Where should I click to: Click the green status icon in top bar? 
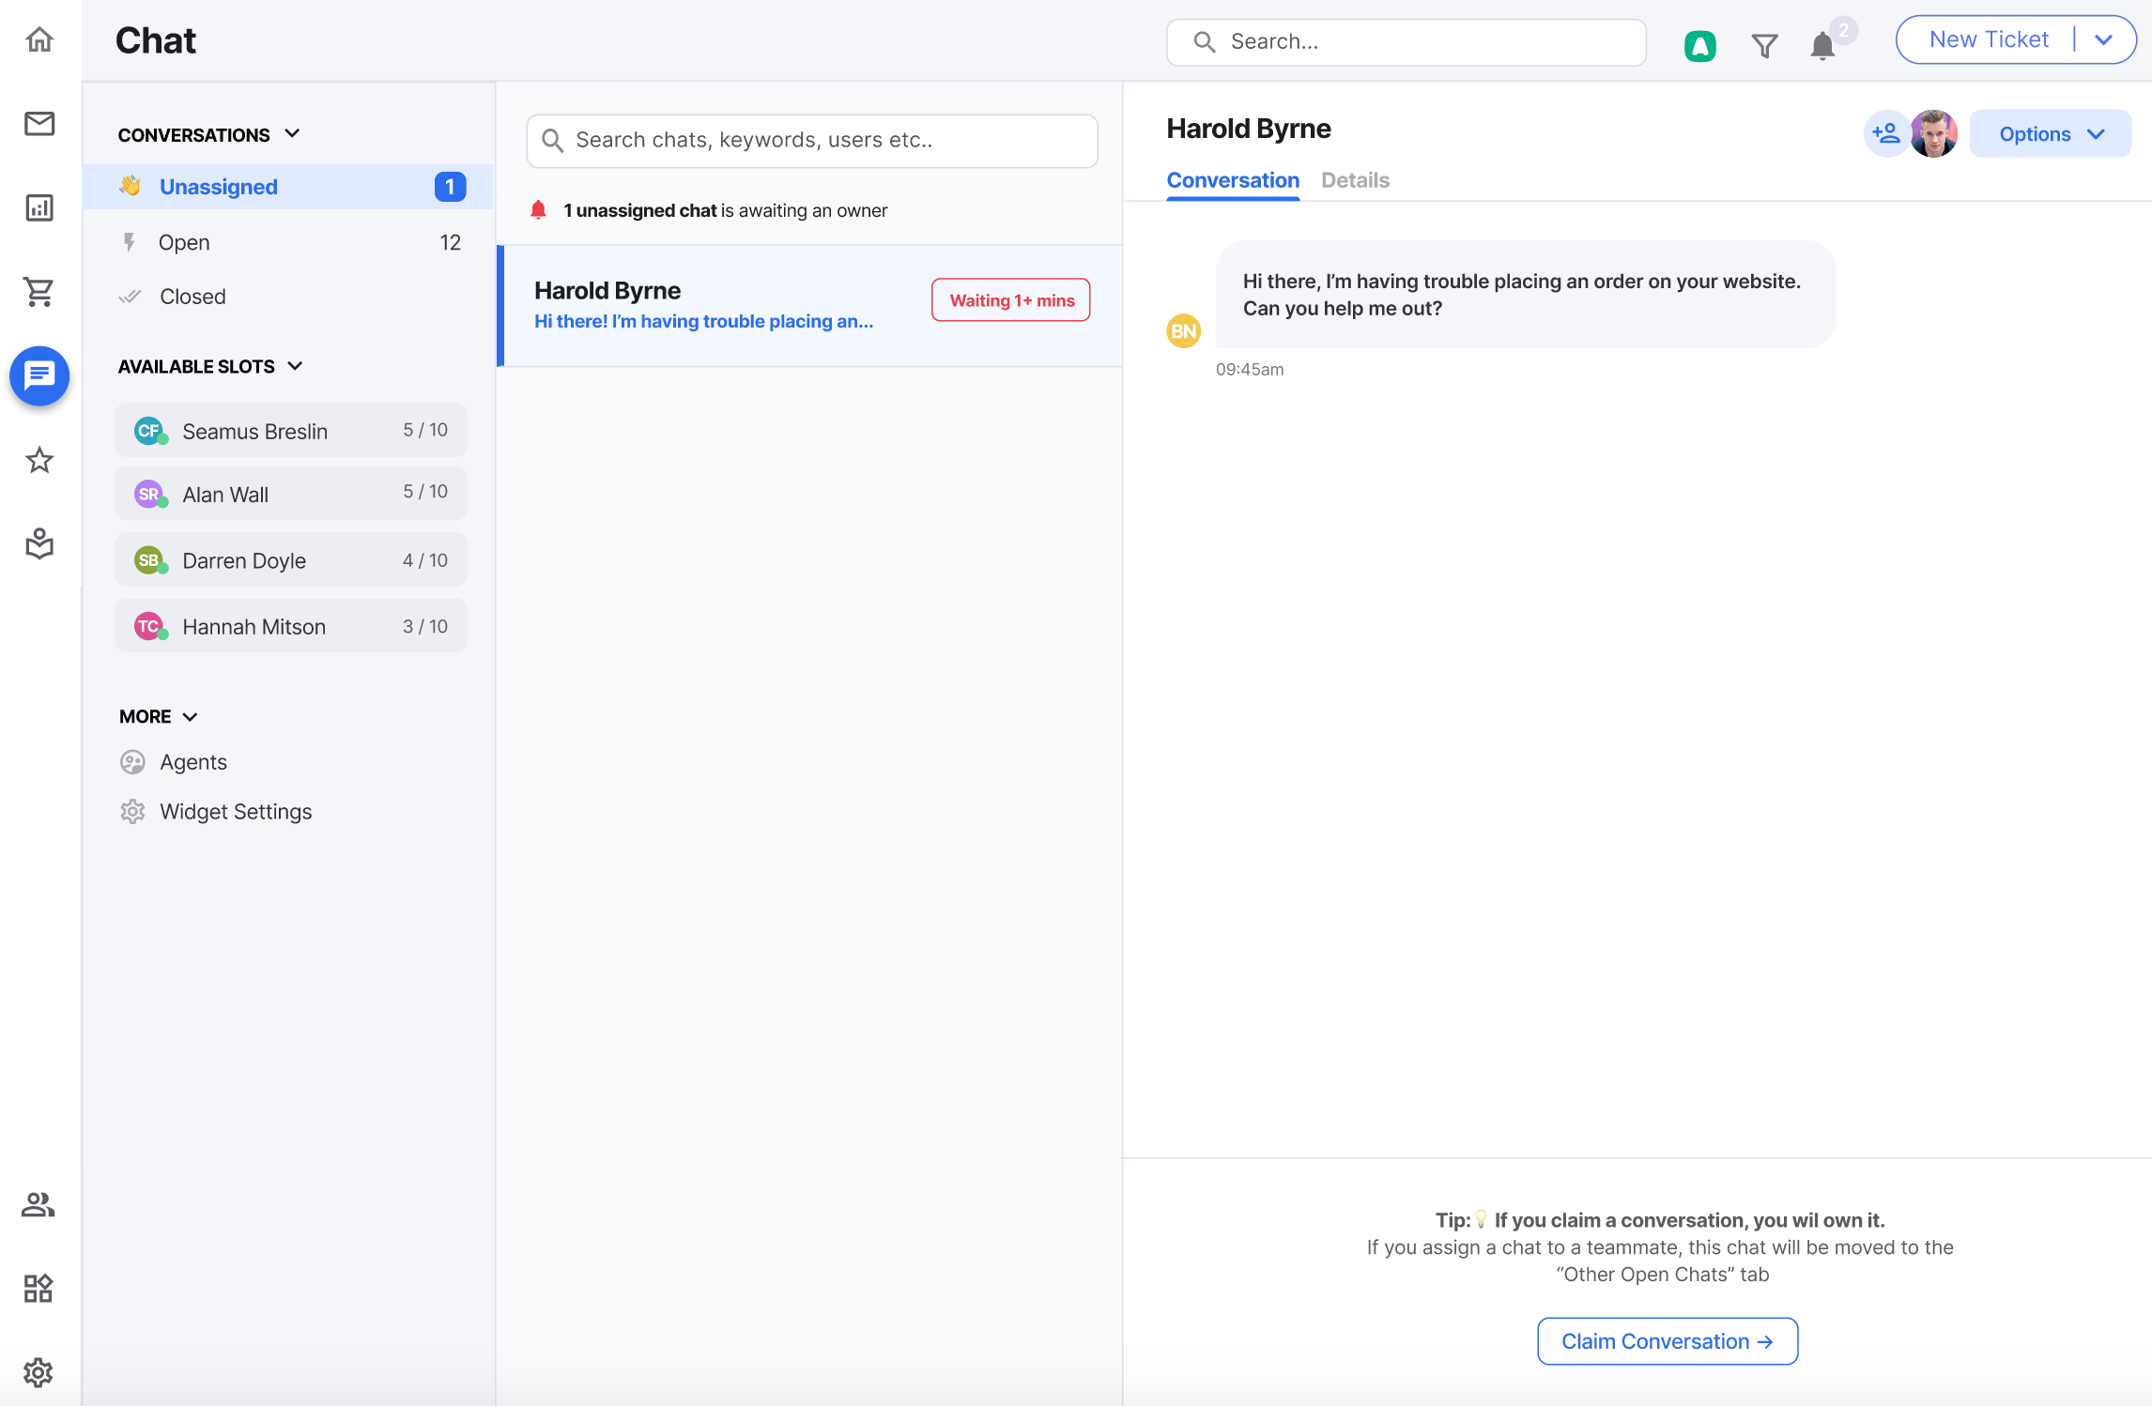1700,45
